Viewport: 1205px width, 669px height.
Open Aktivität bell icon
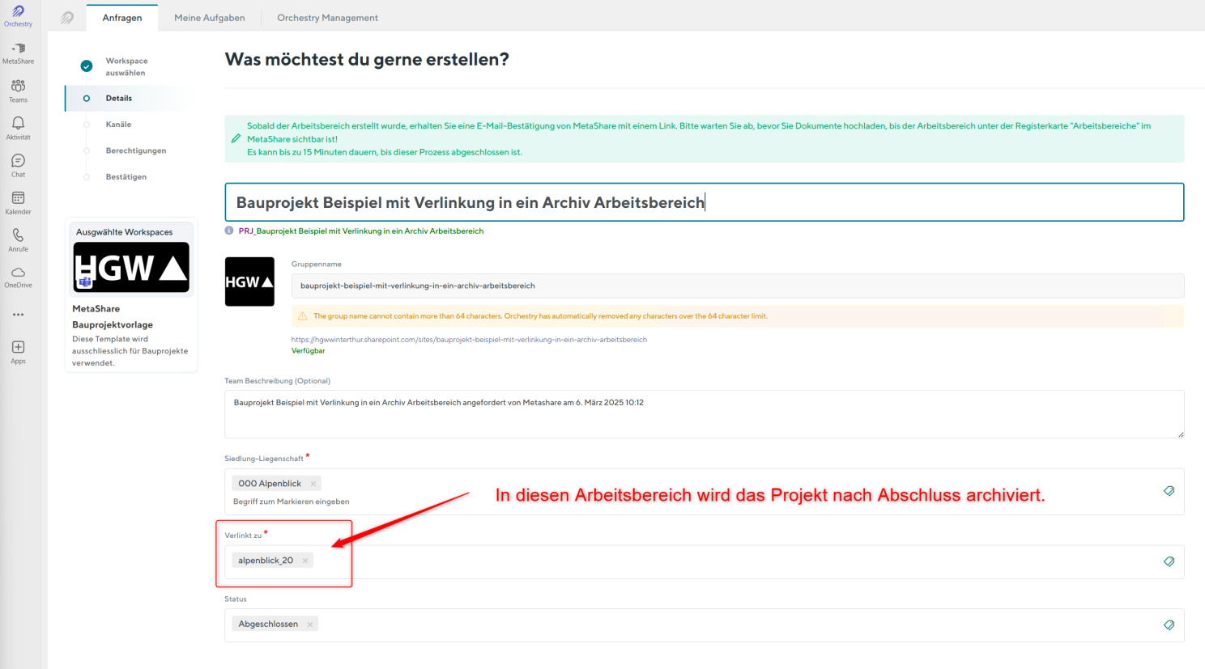18,127
